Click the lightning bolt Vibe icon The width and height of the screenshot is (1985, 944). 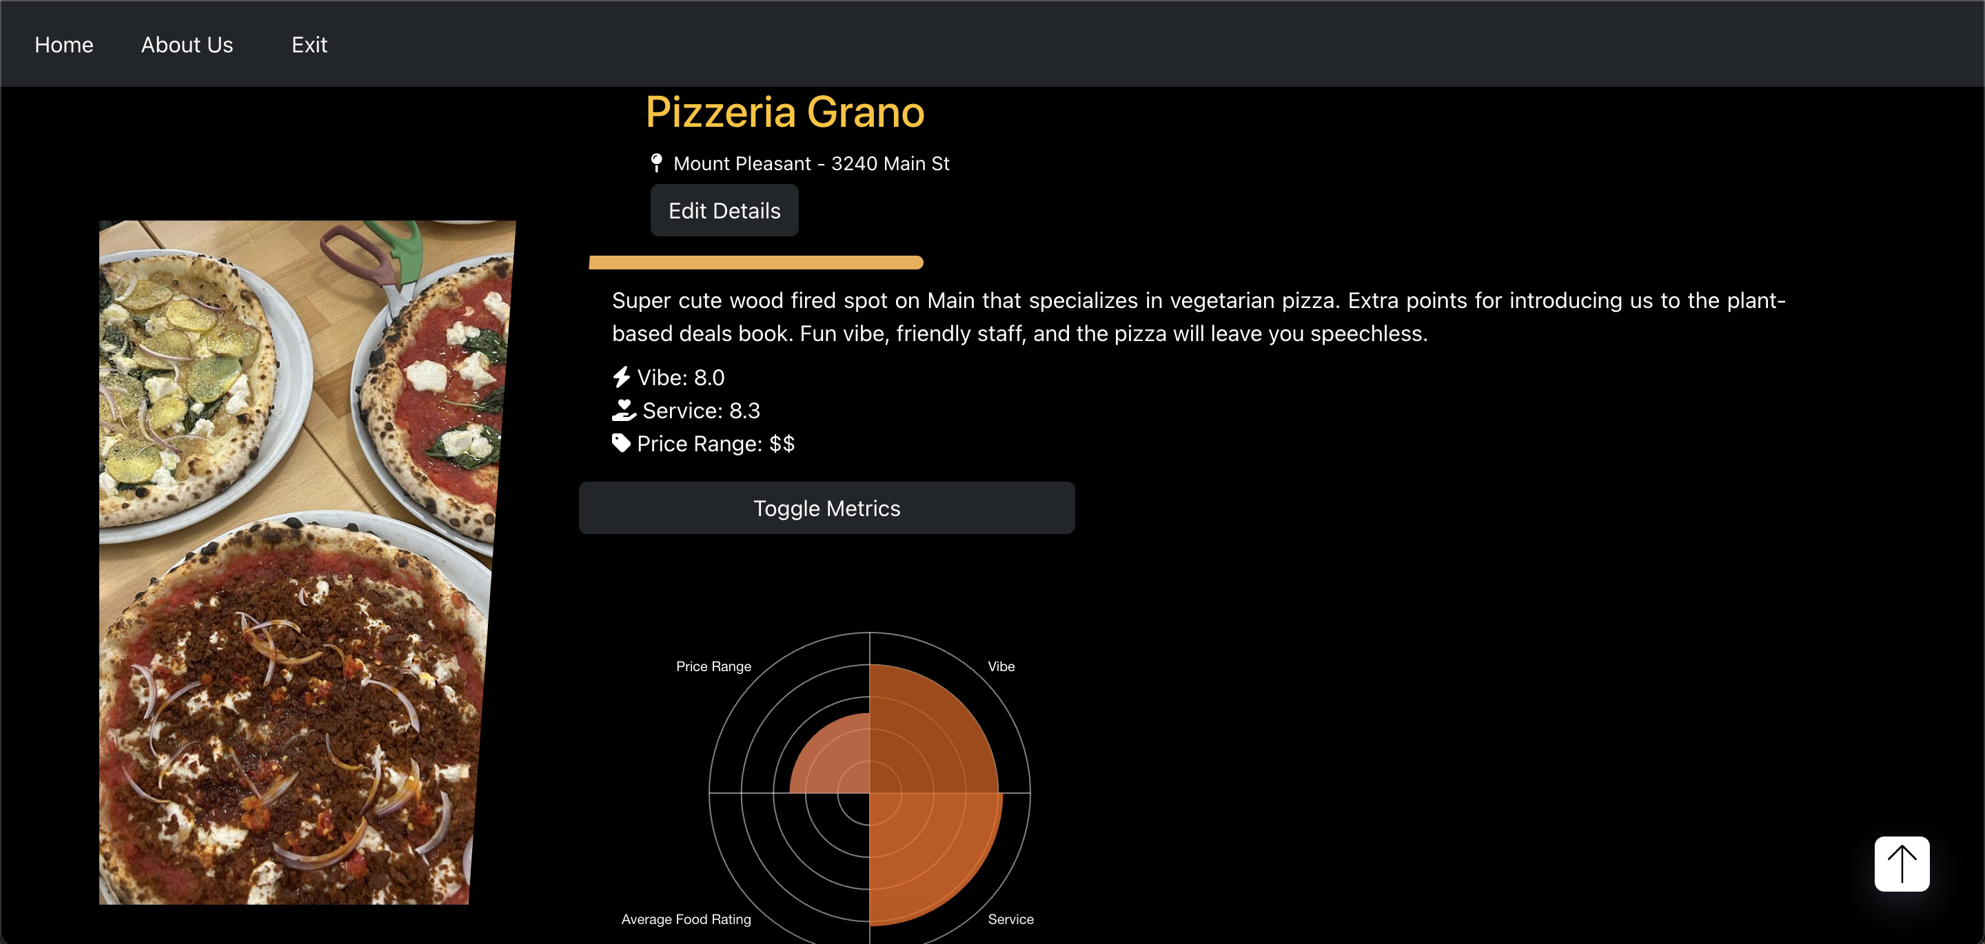pos(621,377)
